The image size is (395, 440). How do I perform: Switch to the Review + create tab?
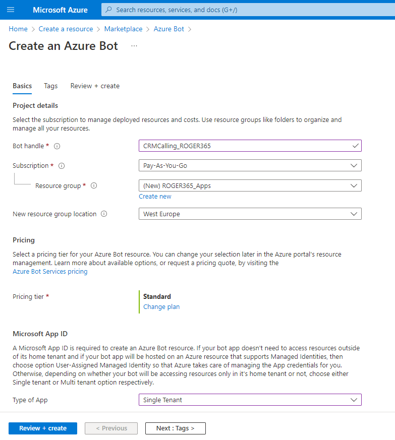click(x=95, y=86)
